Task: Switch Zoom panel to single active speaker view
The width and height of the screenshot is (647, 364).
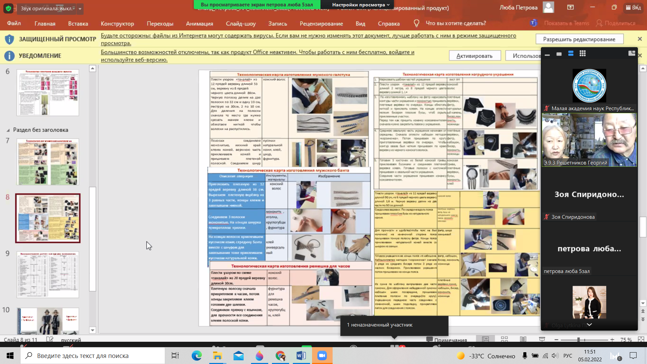Action: click(x=559, y=54)
